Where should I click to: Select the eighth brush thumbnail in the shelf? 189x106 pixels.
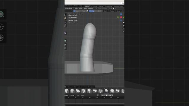tap(106, 91)
